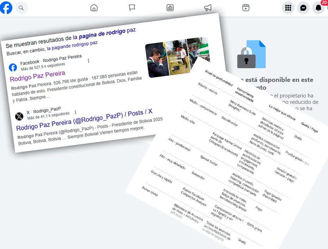Click the 'Más de 527,5 k seguidores' text

(43, 66)
